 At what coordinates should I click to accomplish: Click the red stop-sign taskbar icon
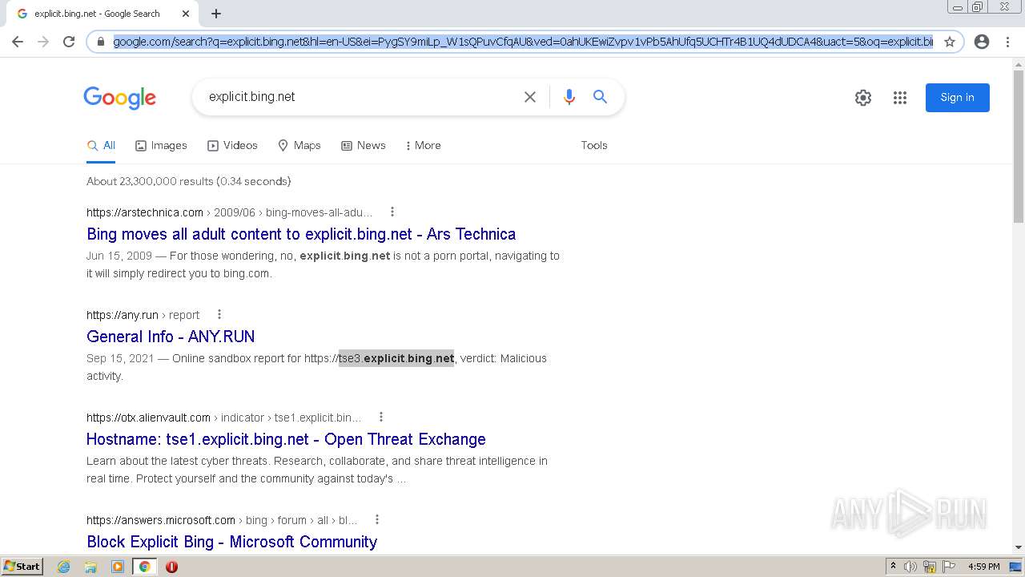(171, 567)
